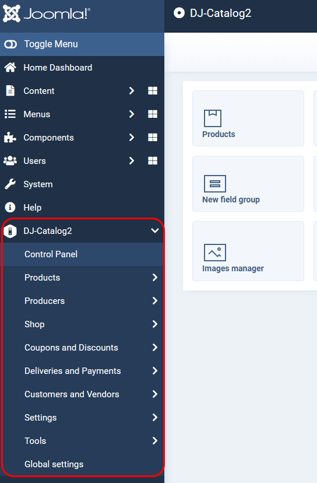Expand the Menus submenu chevron

tap(132, 114)
